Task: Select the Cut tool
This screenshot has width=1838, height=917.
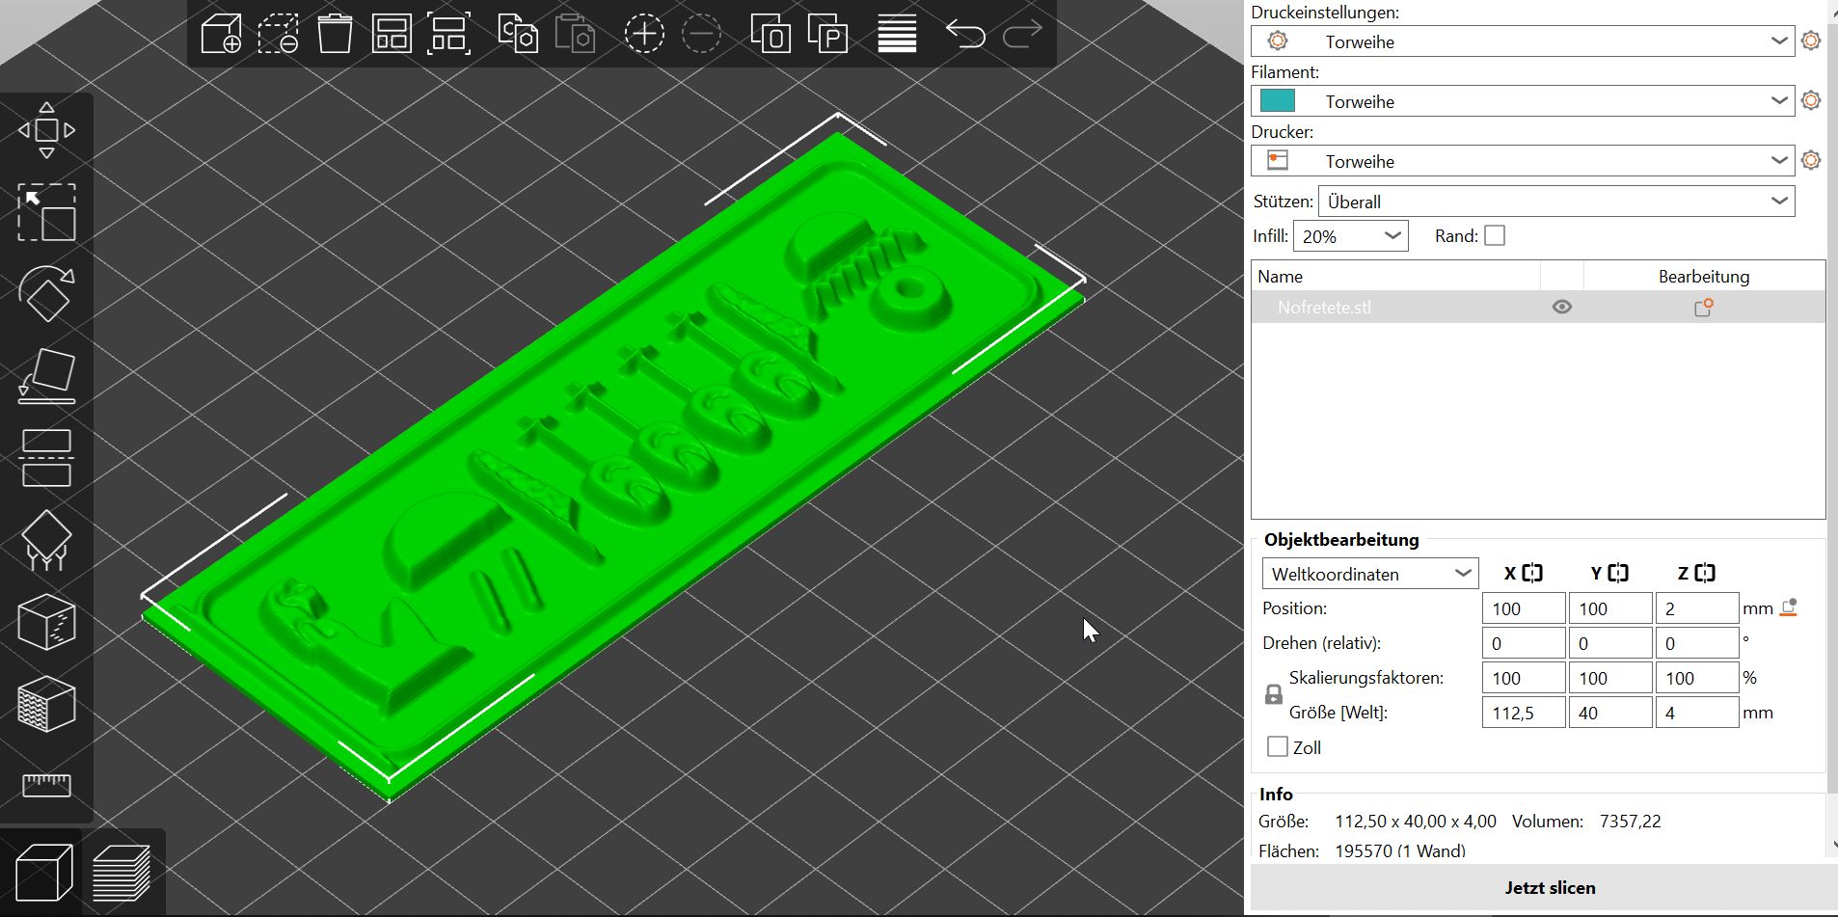Action: tap(46, 458)
